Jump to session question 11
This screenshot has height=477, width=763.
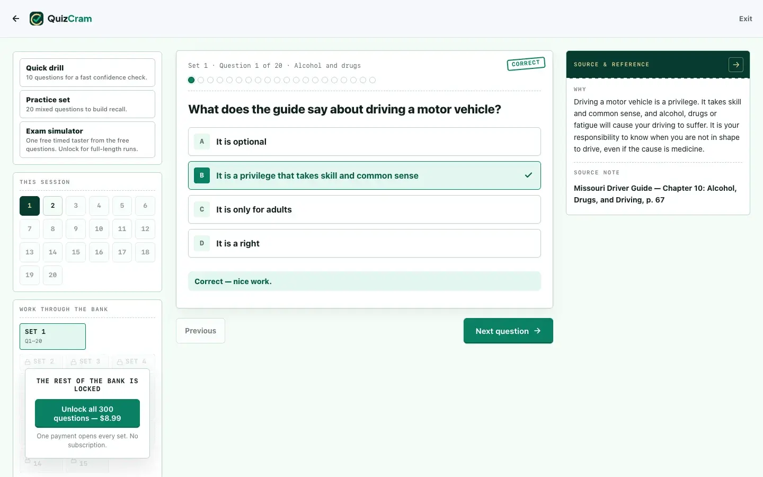(122, 229)
